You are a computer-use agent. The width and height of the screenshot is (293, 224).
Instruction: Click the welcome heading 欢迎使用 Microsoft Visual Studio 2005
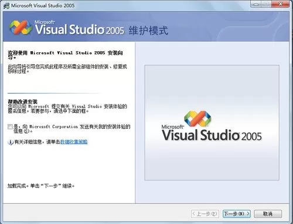pyautogui.click(x=65, y=55)
